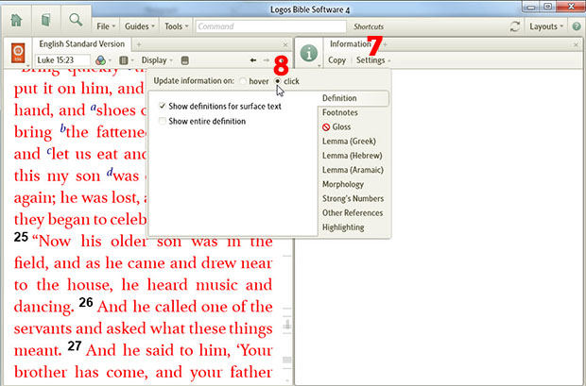Image resolution: width=586 pixels, height=386 pixels.
Task: Enable Show entire definition checkbox
Action: click(163, 121)
